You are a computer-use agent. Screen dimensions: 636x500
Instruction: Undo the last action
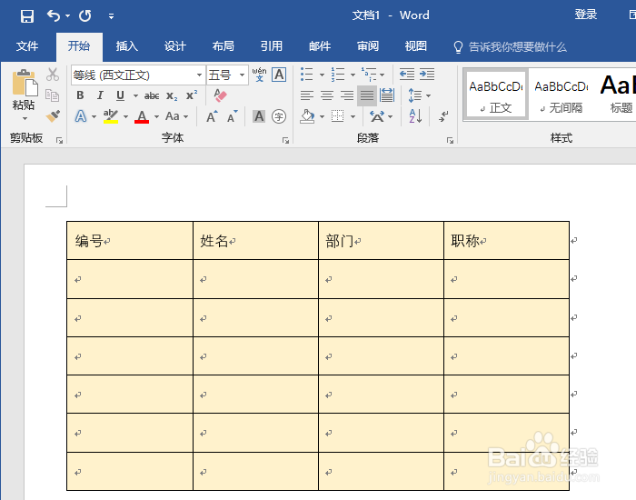54,15
